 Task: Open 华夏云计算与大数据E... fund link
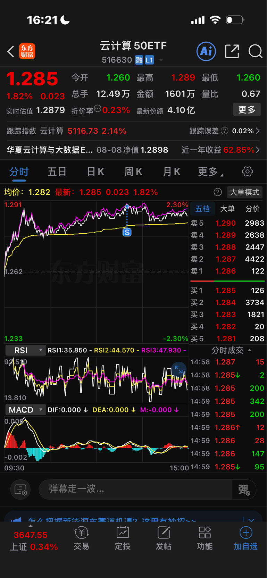[50, 150]
